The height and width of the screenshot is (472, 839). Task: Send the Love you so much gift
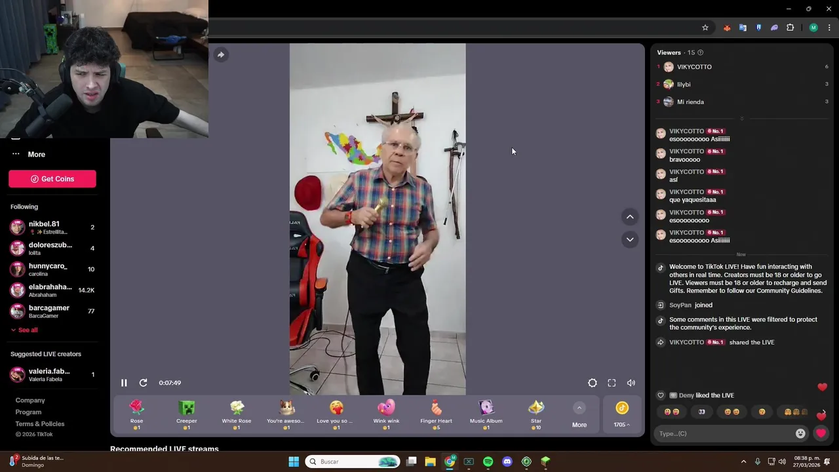click(x=336, y=414)
